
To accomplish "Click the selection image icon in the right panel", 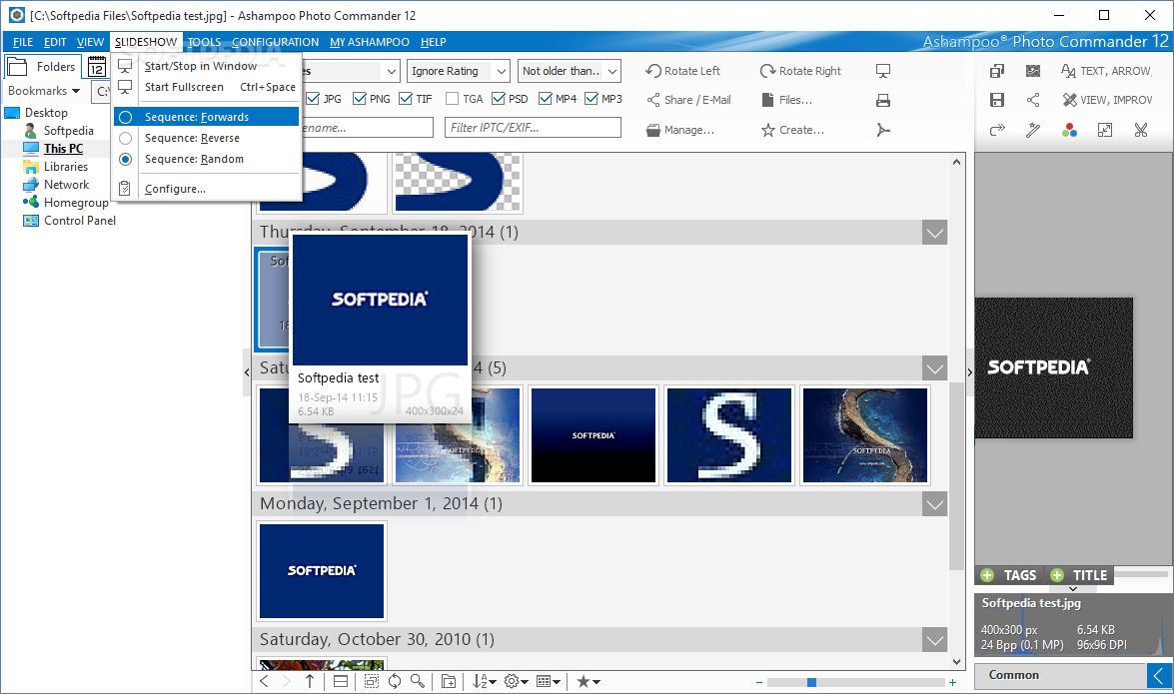I will coord(1033,71).
